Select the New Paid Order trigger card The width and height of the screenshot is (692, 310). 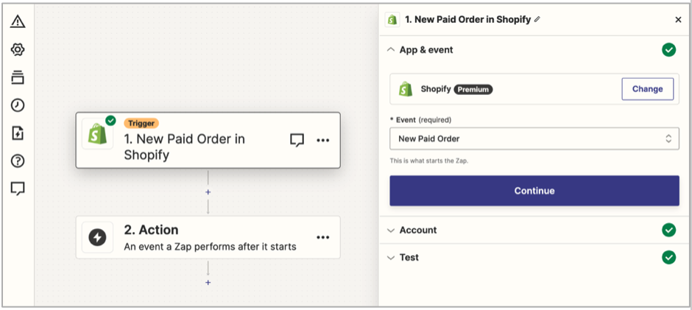coord(208,140)
